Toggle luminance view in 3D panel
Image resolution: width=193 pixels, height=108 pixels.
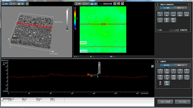(x=5, y=4)
